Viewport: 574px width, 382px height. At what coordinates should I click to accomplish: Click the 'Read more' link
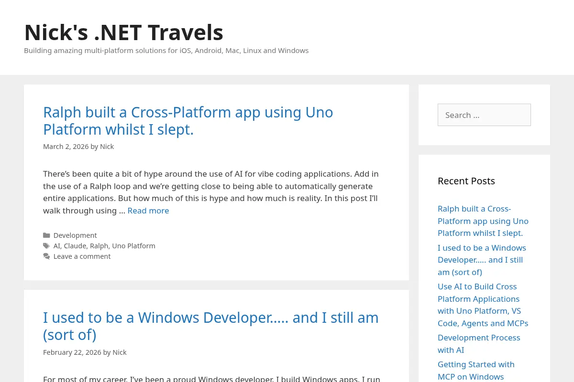(148, 211)
